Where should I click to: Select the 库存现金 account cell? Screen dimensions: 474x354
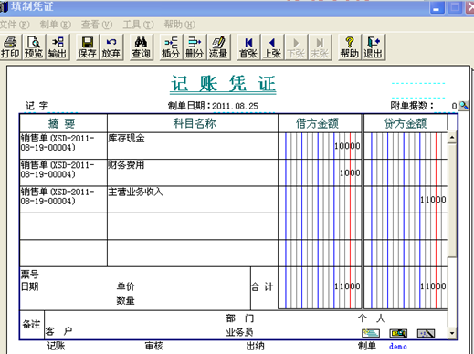click(x=193, y=146)
